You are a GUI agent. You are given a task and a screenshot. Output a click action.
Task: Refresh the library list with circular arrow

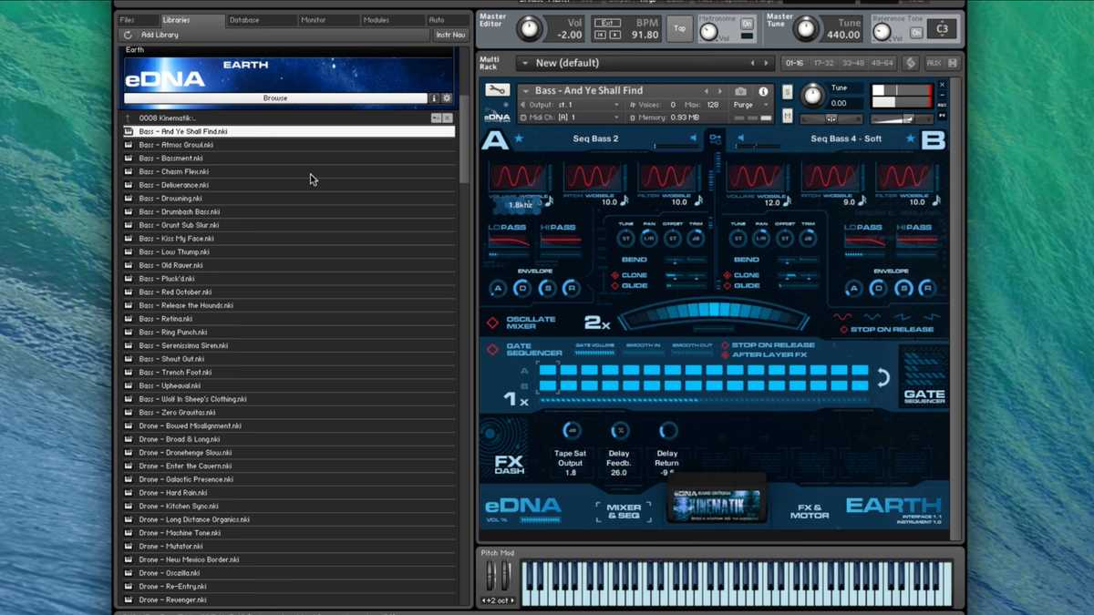[129, 35]
